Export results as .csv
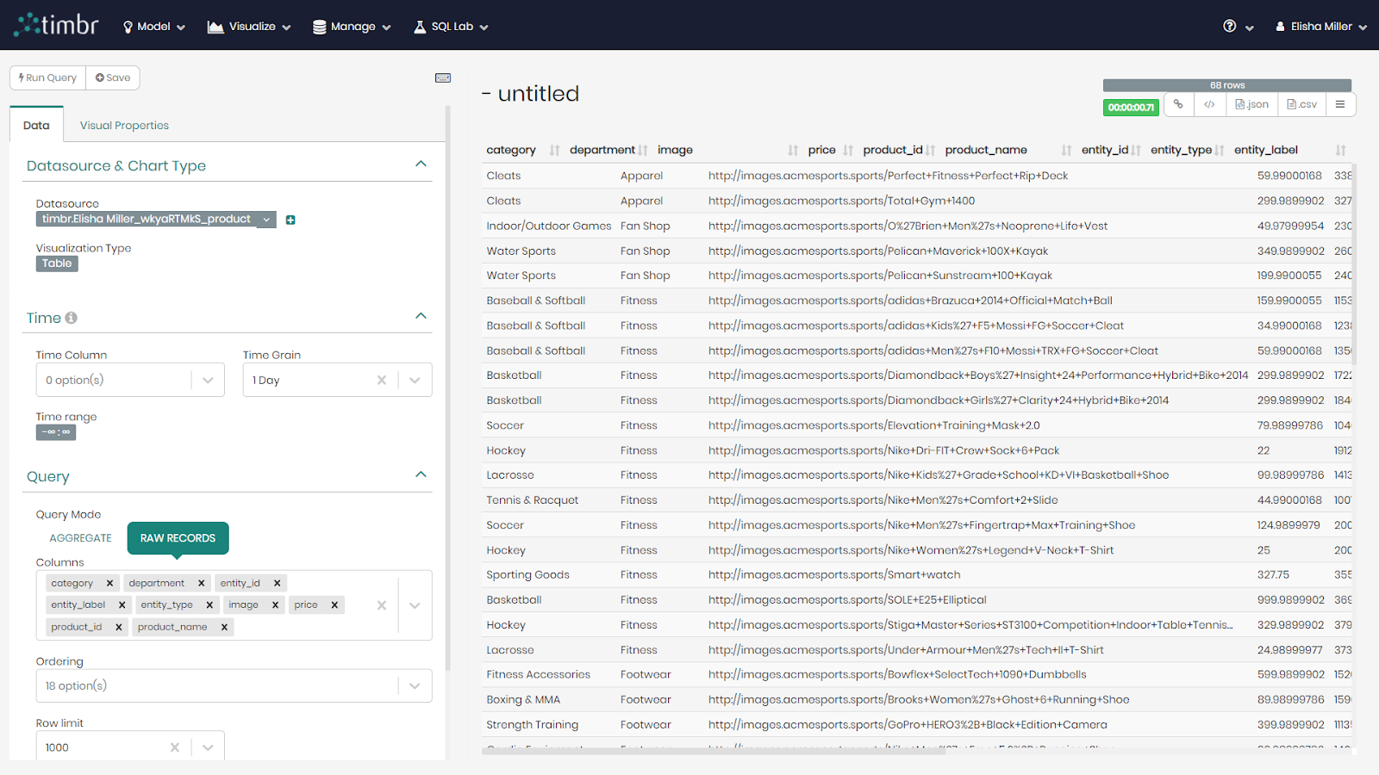This screenshot has width=1379, height=775. (1302, 104)
